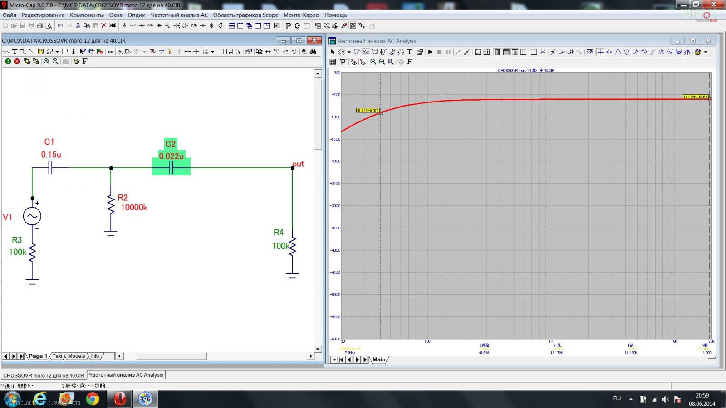Viewport: 726px width, 408px height.
Task: Click the Help mode arrow-question icon
Action: 83,52
